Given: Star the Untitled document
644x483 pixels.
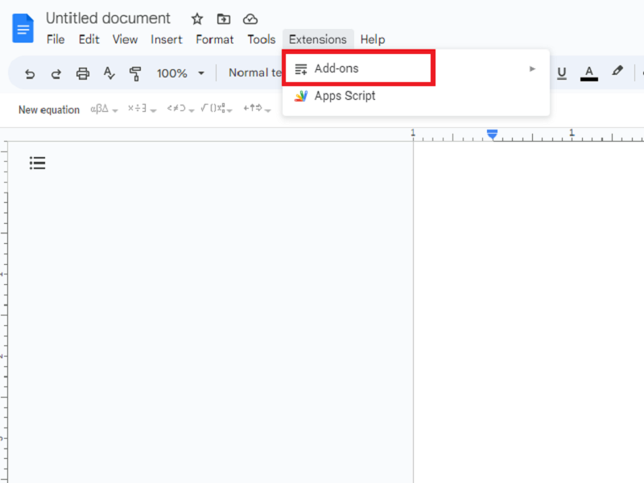Looking at the screenshot, I should pyautogui.click(x=196, y=19).
